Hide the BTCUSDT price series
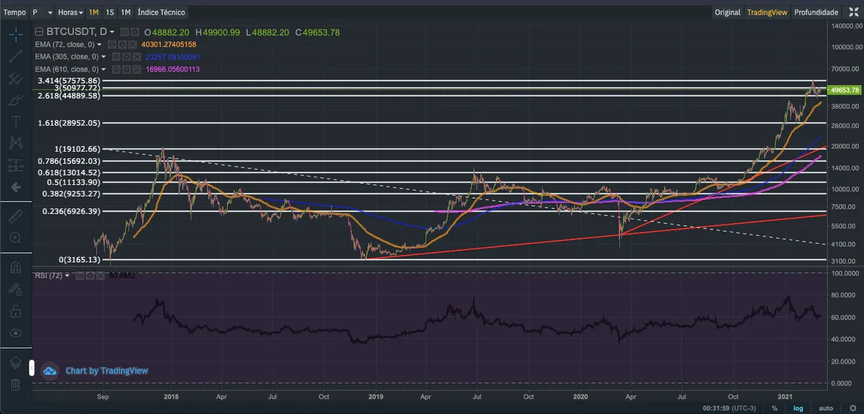The height and width of the screenshot is (414, 864). point(125,32)
